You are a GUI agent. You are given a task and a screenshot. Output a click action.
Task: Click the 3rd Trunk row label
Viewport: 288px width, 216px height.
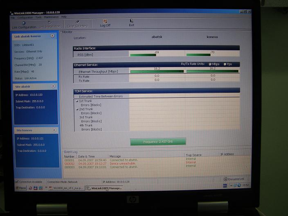(86, 117)
